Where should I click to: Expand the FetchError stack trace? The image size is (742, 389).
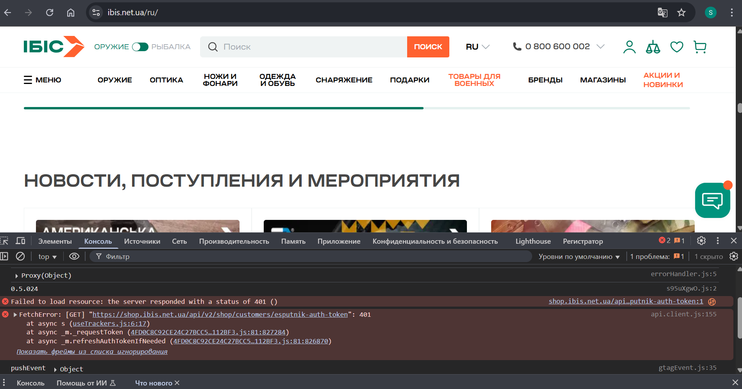coord(15,315)
